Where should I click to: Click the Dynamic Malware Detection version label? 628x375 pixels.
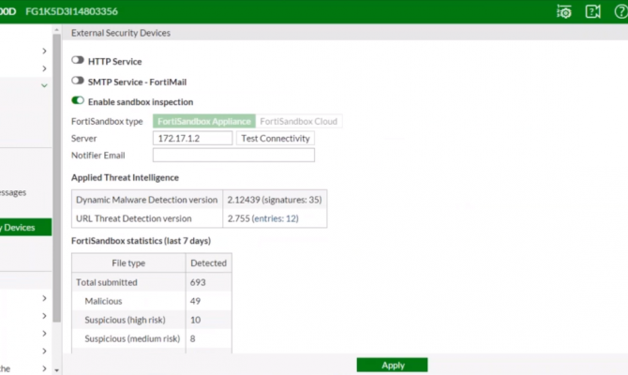(146, 200)
